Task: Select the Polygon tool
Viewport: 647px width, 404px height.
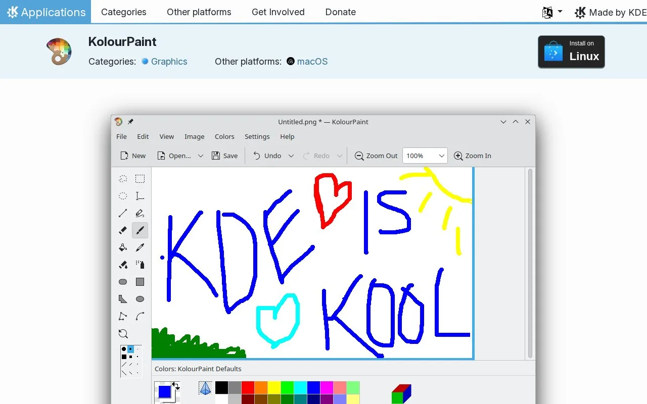Action: tap(123, 299)
